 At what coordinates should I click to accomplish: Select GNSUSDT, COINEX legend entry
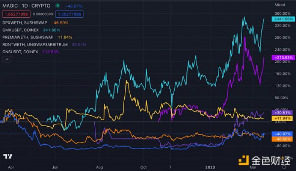20,52
